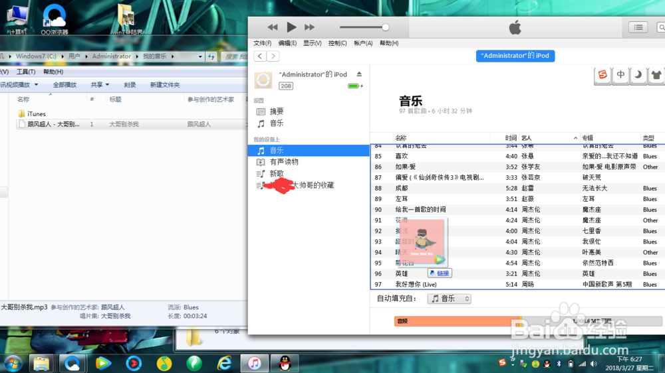Image resolution: width=665 pixels, height=373 pixels.
Task: Open Explorer address bar history dropdown
Action: point(200,56)
